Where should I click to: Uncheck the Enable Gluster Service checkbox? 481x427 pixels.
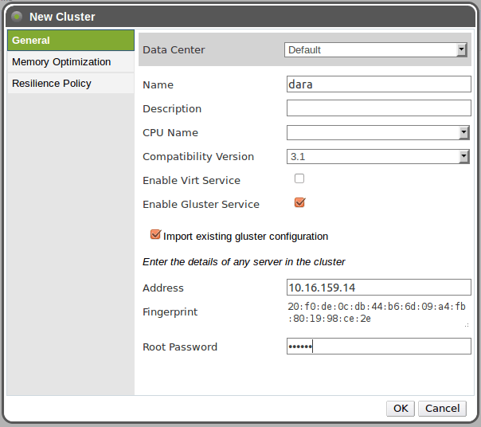(299, 202)
